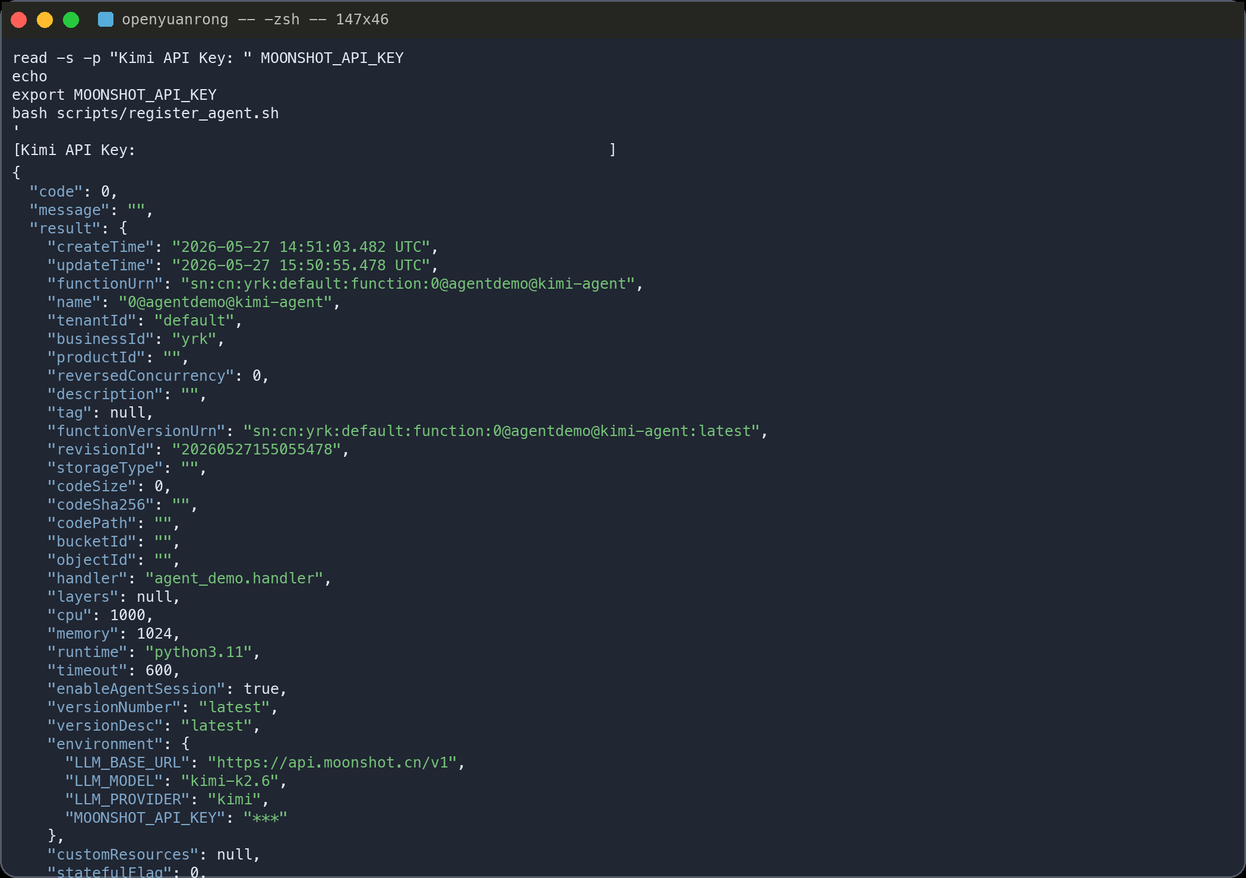1246x878 pixels.
Task: Click the "description" key
Action: [x=105, y=394]
